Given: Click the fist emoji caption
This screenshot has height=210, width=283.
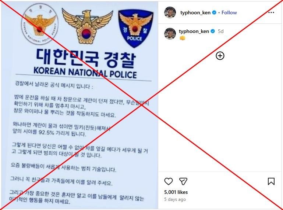Looking at the screenshot, I should point(183,38).
